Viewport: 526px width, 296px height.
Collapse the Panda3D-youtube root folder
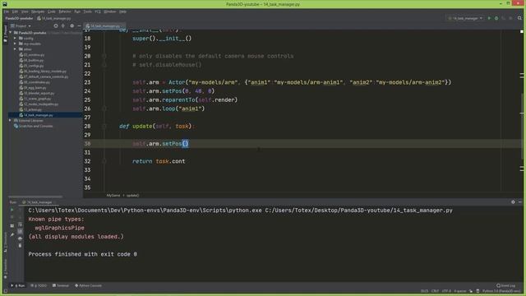pyautogui.click(x=11, y=33)
